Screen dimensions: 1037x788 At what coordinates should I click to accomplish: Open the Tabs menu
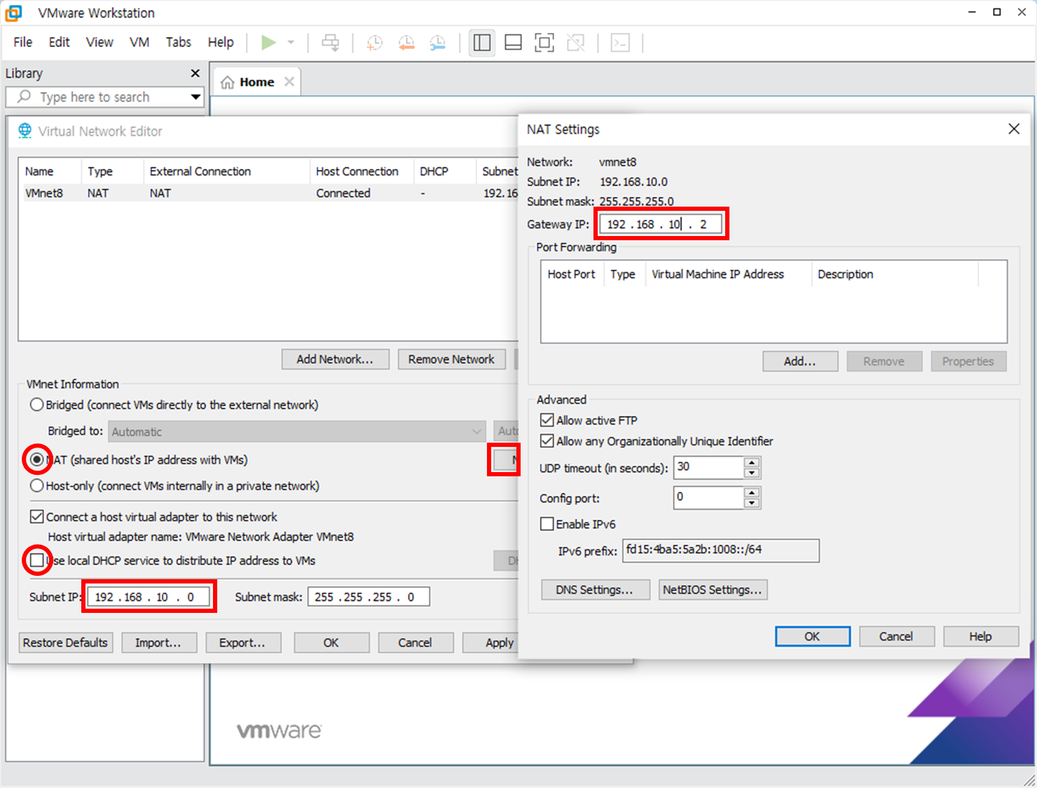[x=178, y=42]
